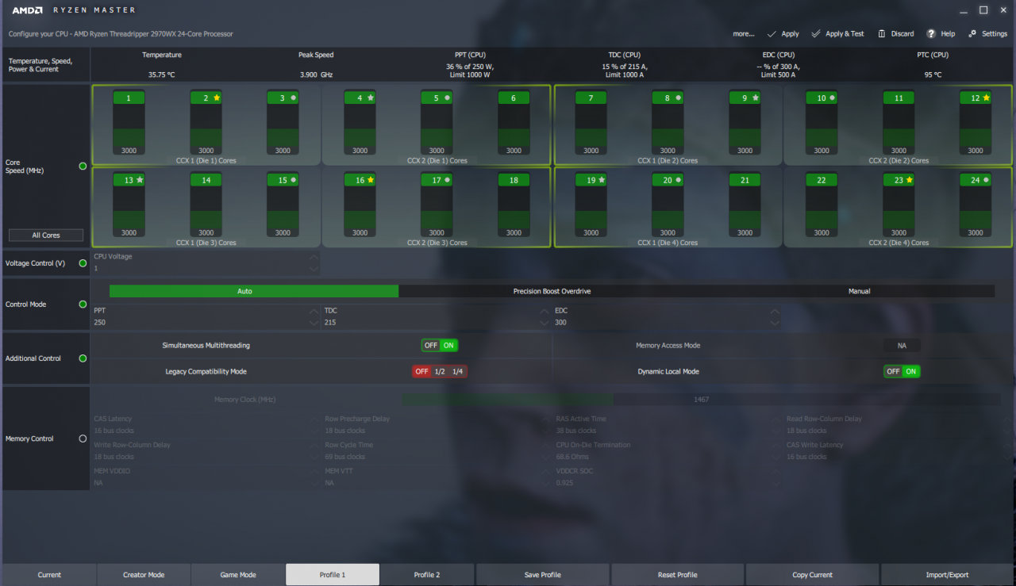Switch to the Game Mode tab

point(238,575)
